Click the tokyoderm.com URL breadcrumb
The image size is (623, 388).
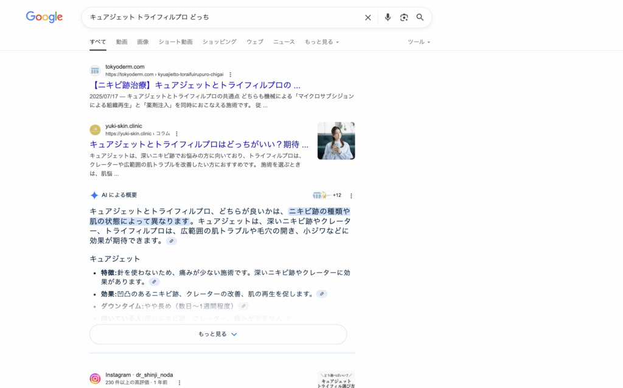click(x=164, y=75)
